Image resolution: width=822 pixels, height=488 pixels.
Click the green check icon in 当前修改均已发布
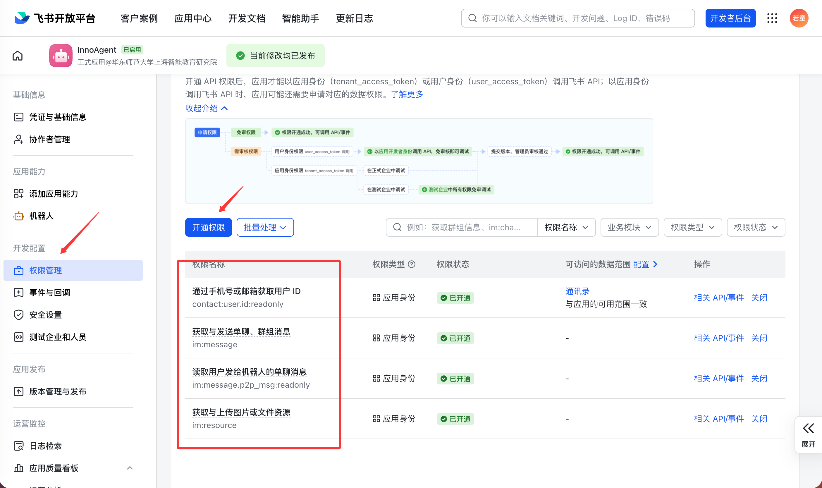[240, 56]
